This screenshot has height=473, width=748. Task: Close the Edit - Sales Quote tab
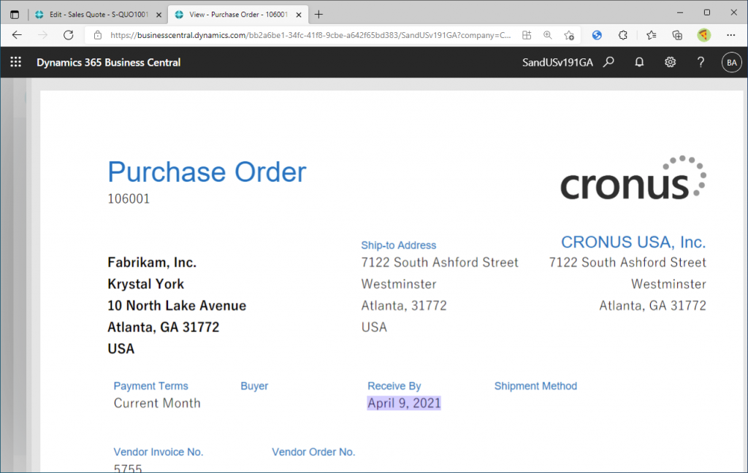[x=159, y=14]
